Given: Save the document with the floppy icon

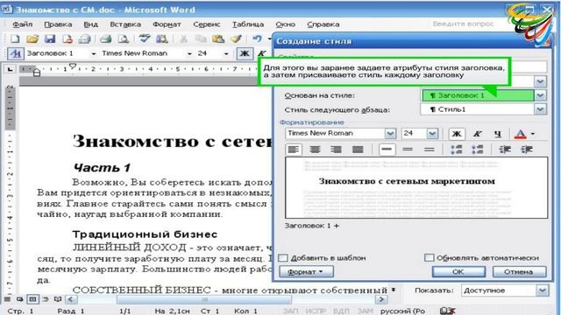Looking at the screenshot, I should click(x=49, y=38).
